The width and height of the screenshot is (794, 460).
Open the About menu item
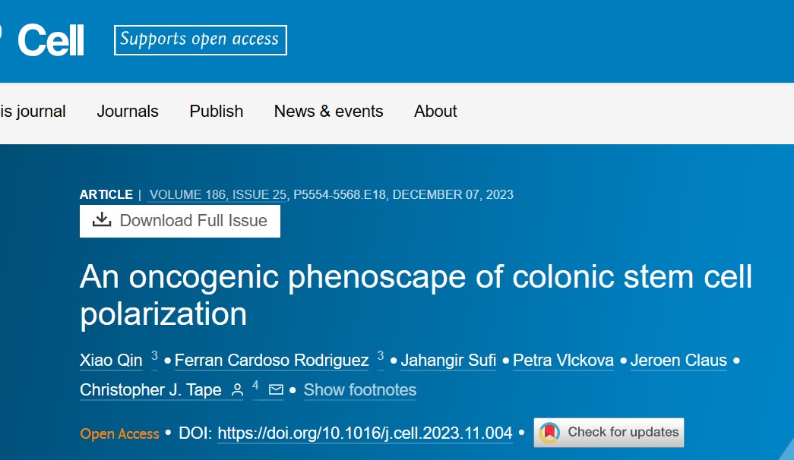(x=435, y=112)
